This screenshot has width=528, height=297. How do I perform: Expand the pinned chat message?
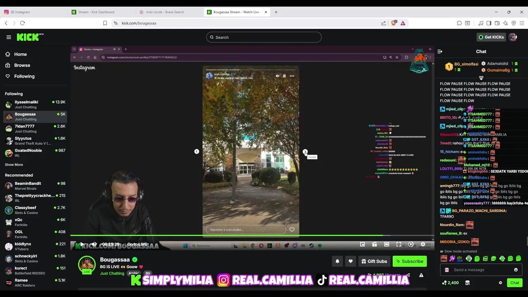point(481,78)
